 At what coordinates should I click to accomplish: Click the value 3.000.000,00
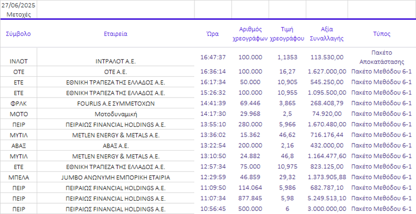click(327, 209)
